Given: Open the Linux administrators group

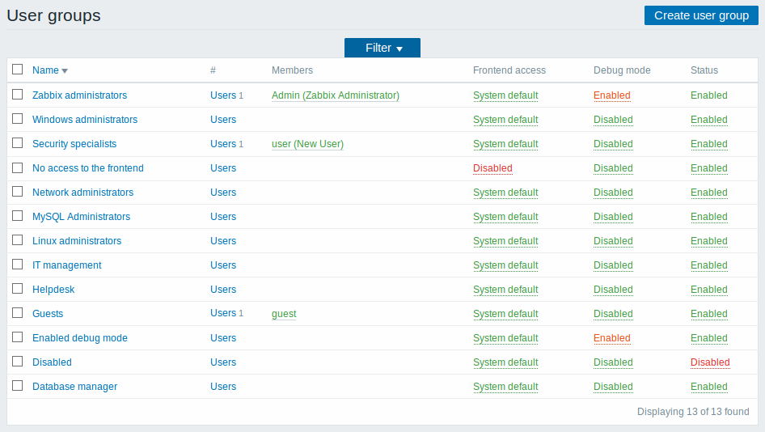Looking at the screenshot, I should coord(77,241).
